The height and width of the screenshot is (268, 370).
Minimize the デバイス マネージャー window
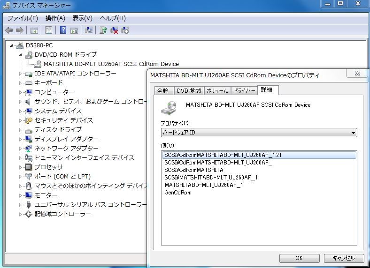point(328,4)
